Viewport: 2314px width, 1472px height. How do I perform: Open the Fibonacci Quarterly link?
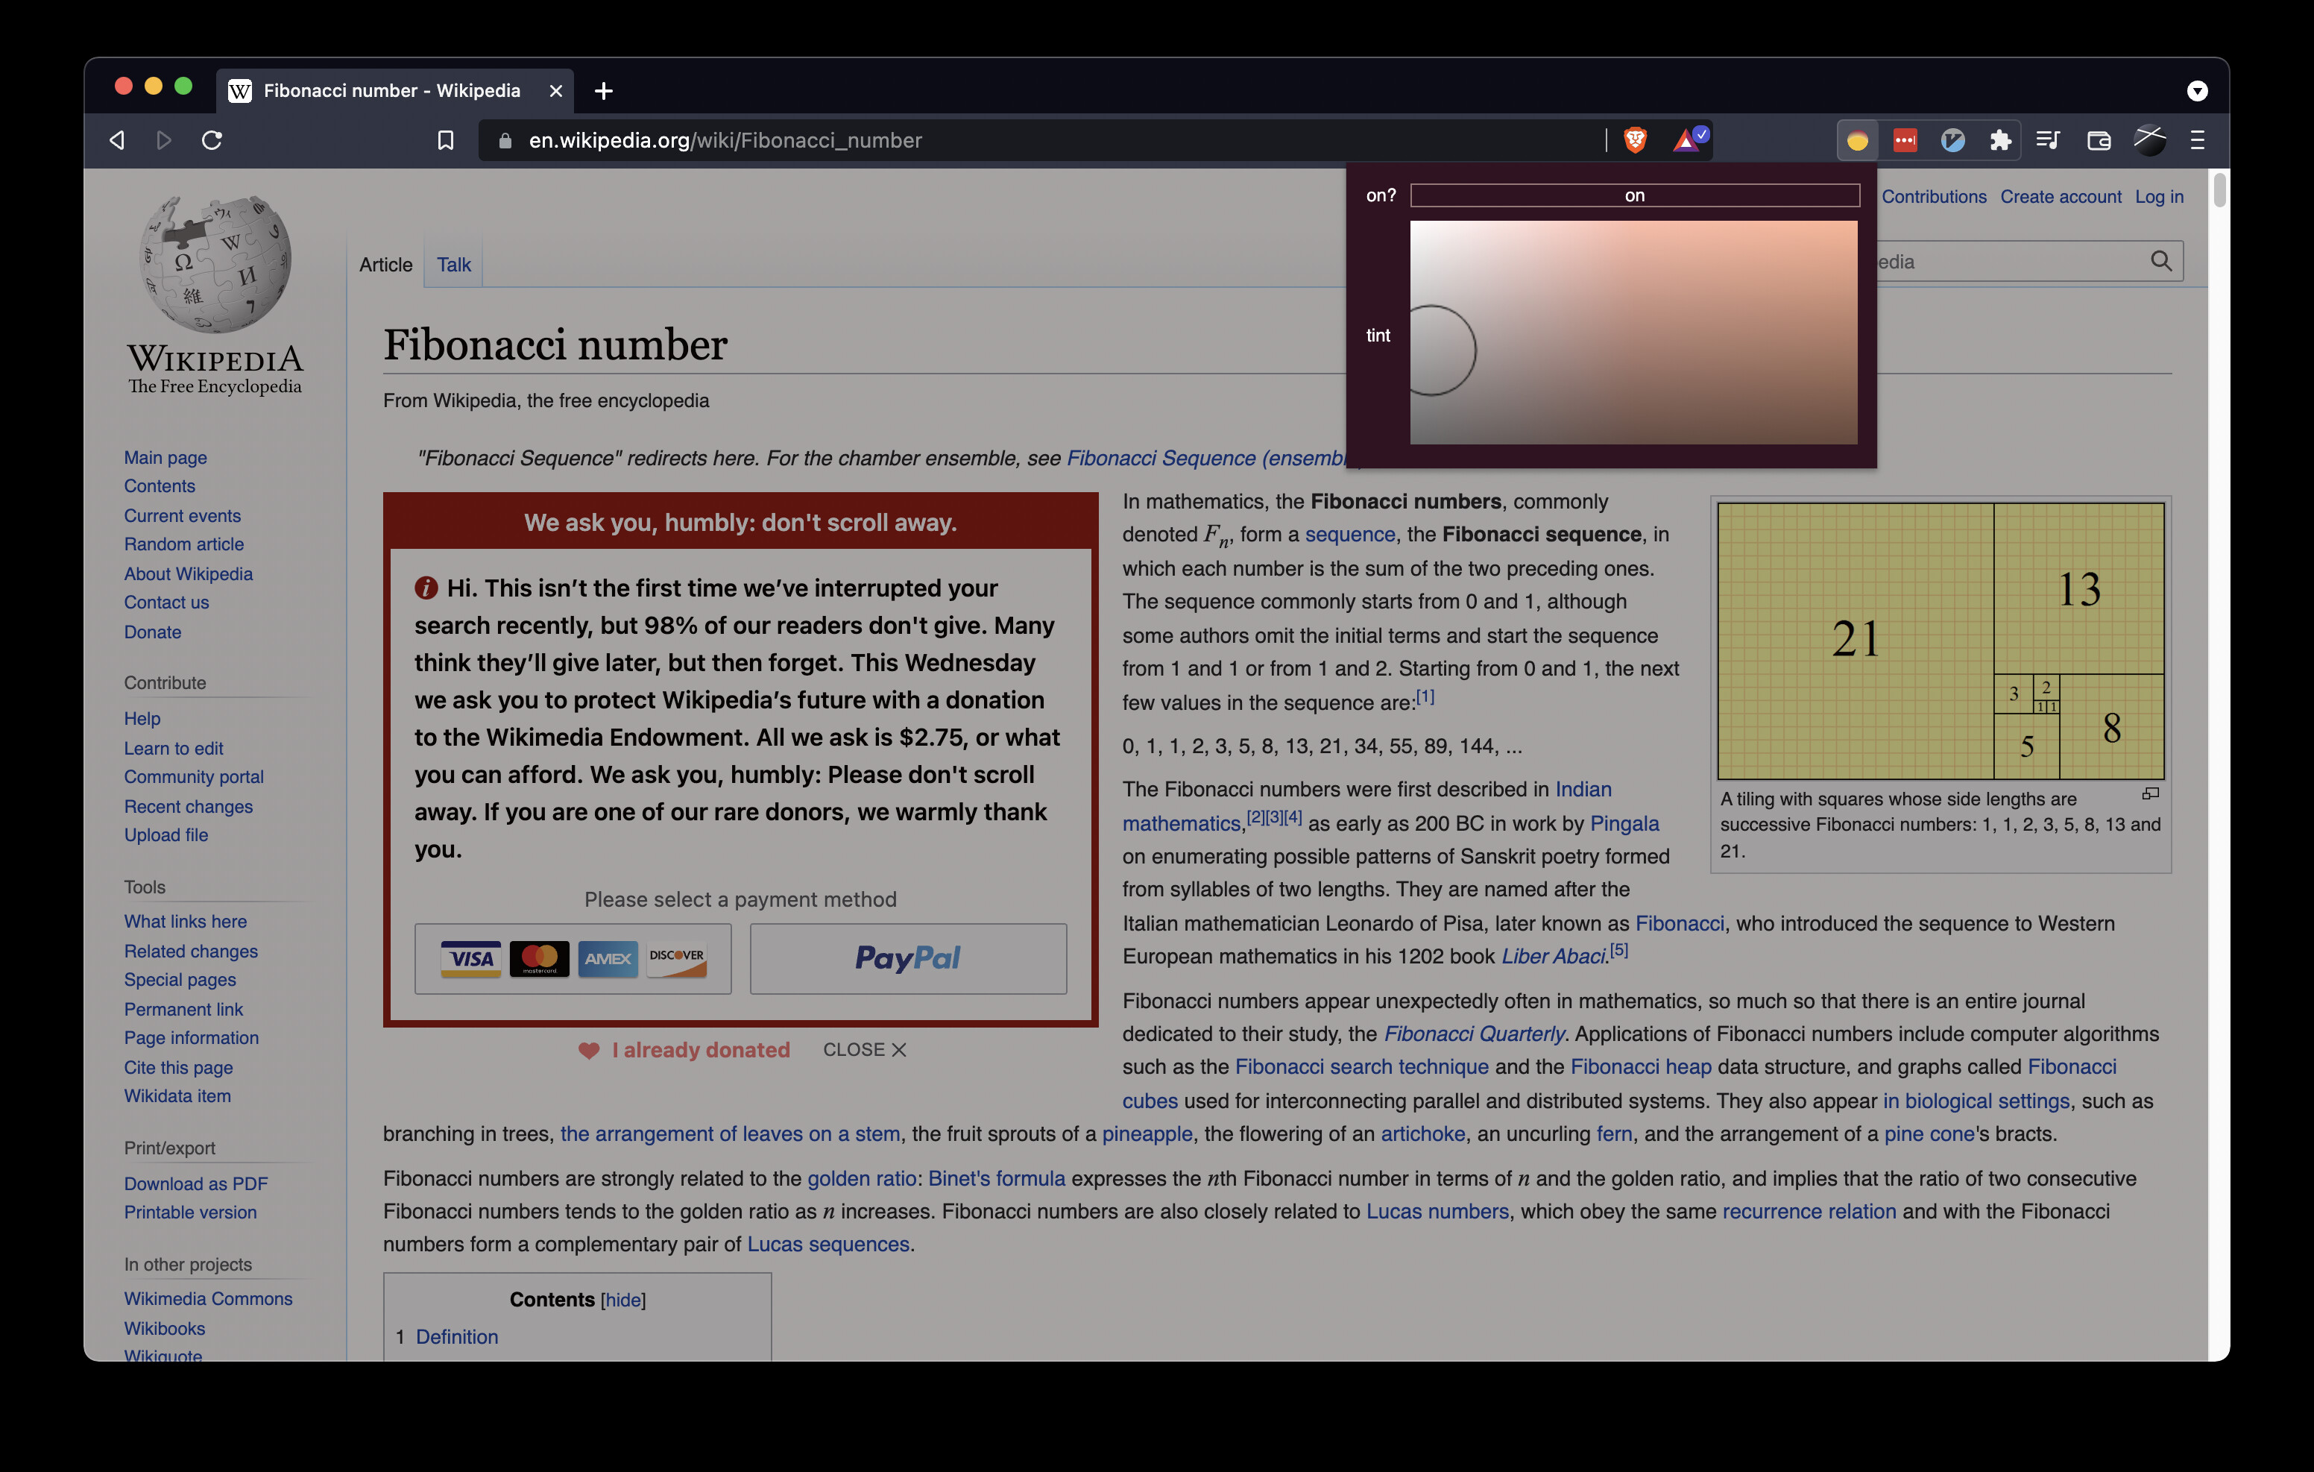pos(1474,1034)
